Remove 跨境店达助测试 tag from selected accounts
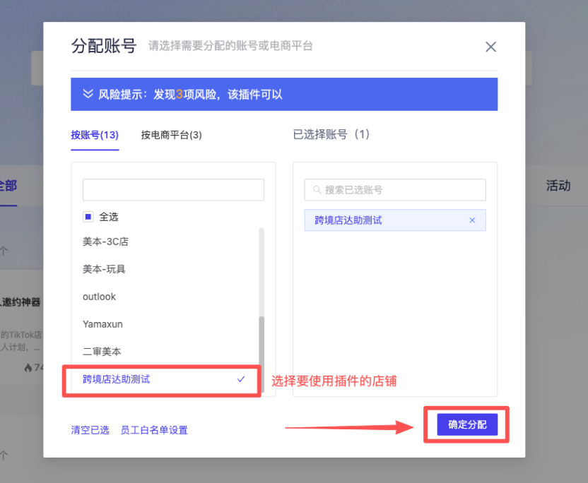 click(x=472, y=220)
